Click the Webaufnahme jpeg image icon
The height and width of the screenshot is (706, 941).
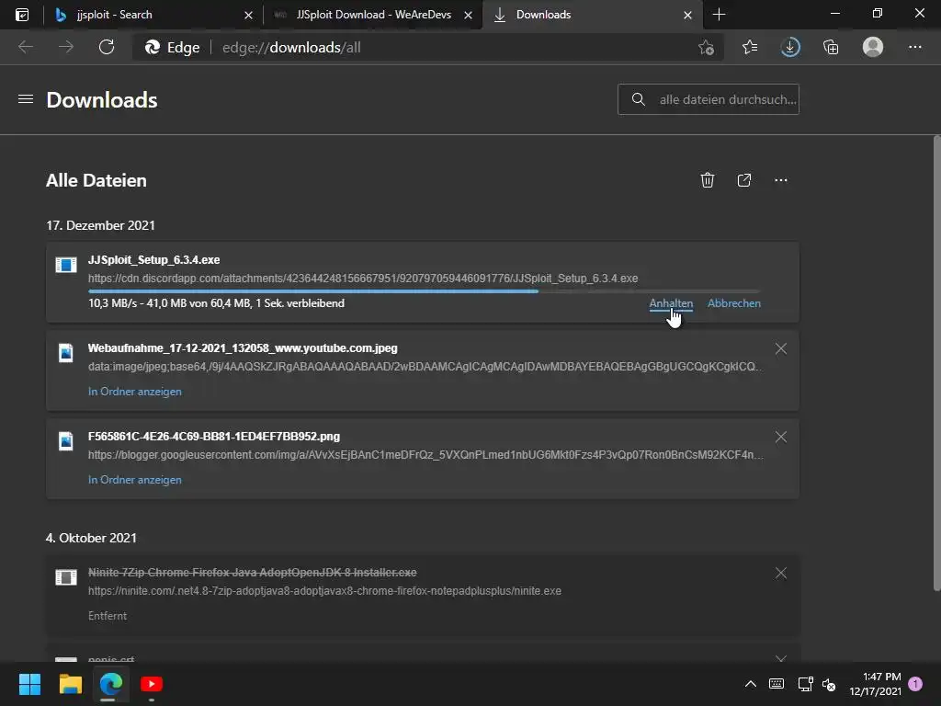click(x=66, y=353)
